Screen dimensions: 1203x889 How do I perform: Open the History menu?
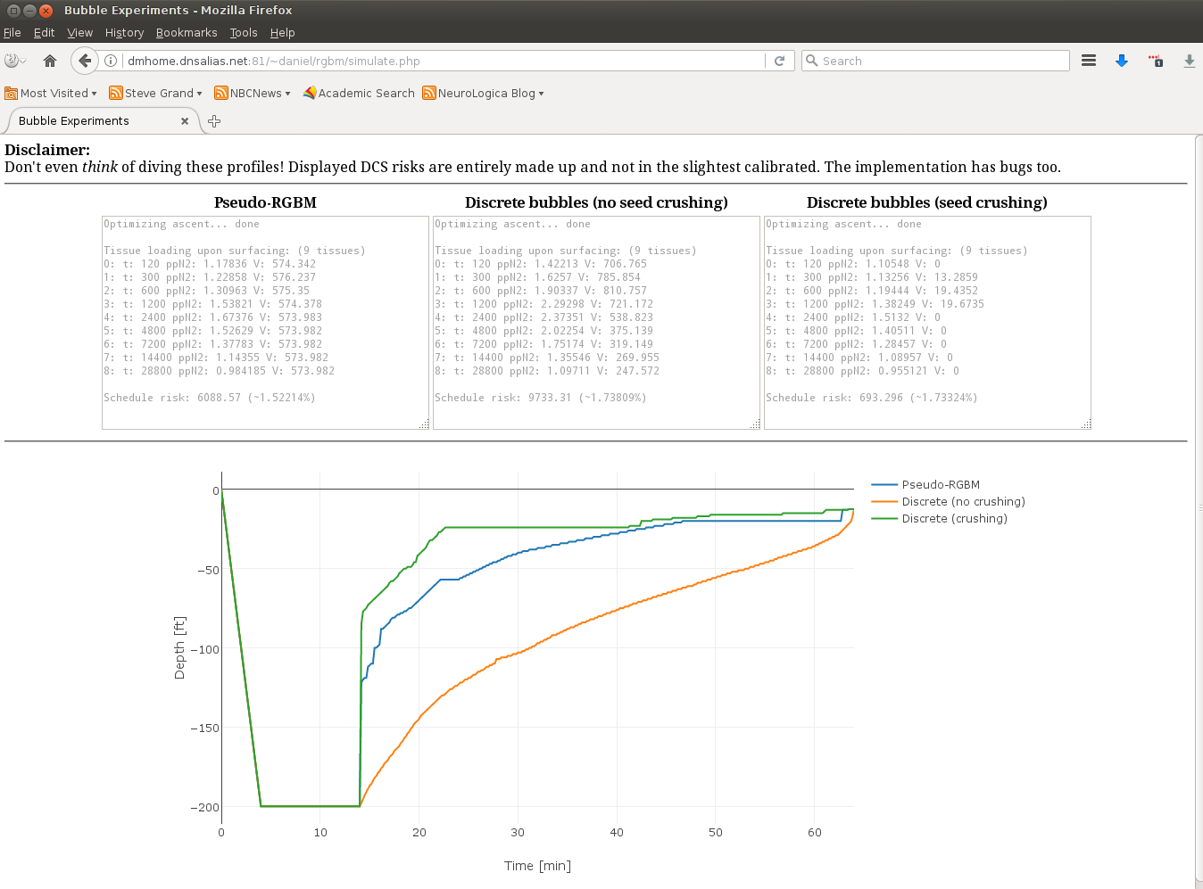pos(124,33)
